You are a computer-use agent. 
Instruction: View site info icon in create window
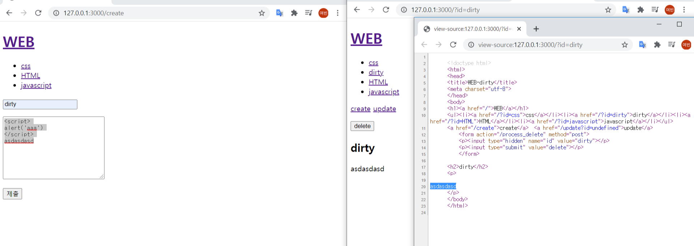(56, 13)
